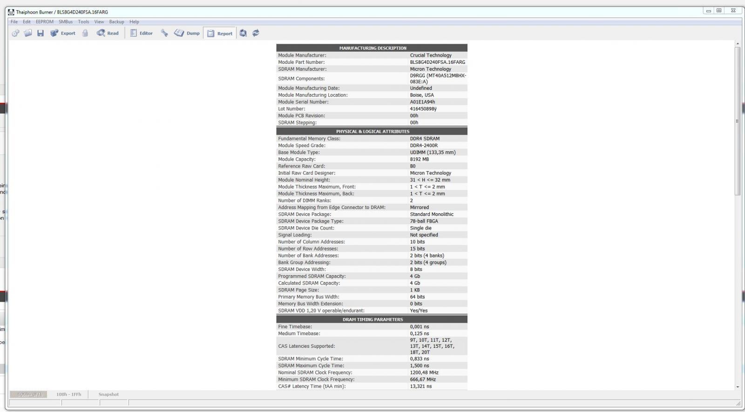Click the Read toolbar button
The image size is (745, 412).
(108, 33)
